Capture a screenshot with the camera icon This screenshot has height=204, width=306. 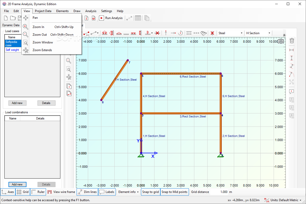pos(281,41)
